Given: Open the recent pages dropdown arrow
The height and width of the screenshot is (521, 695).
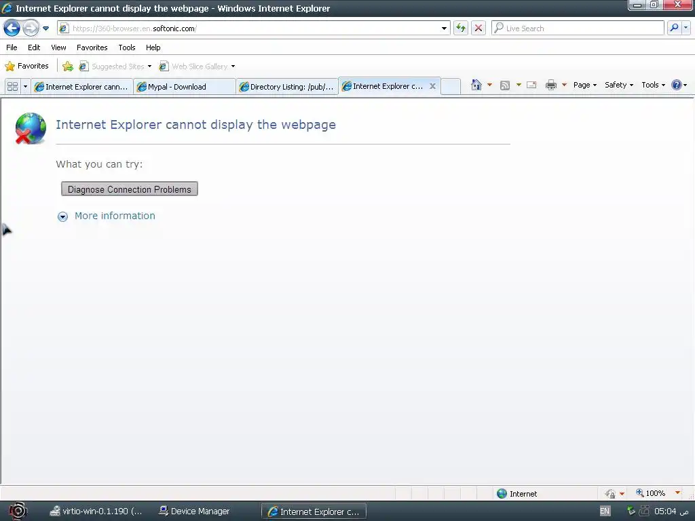Looking at the screenshot, I should coord(45,28).
